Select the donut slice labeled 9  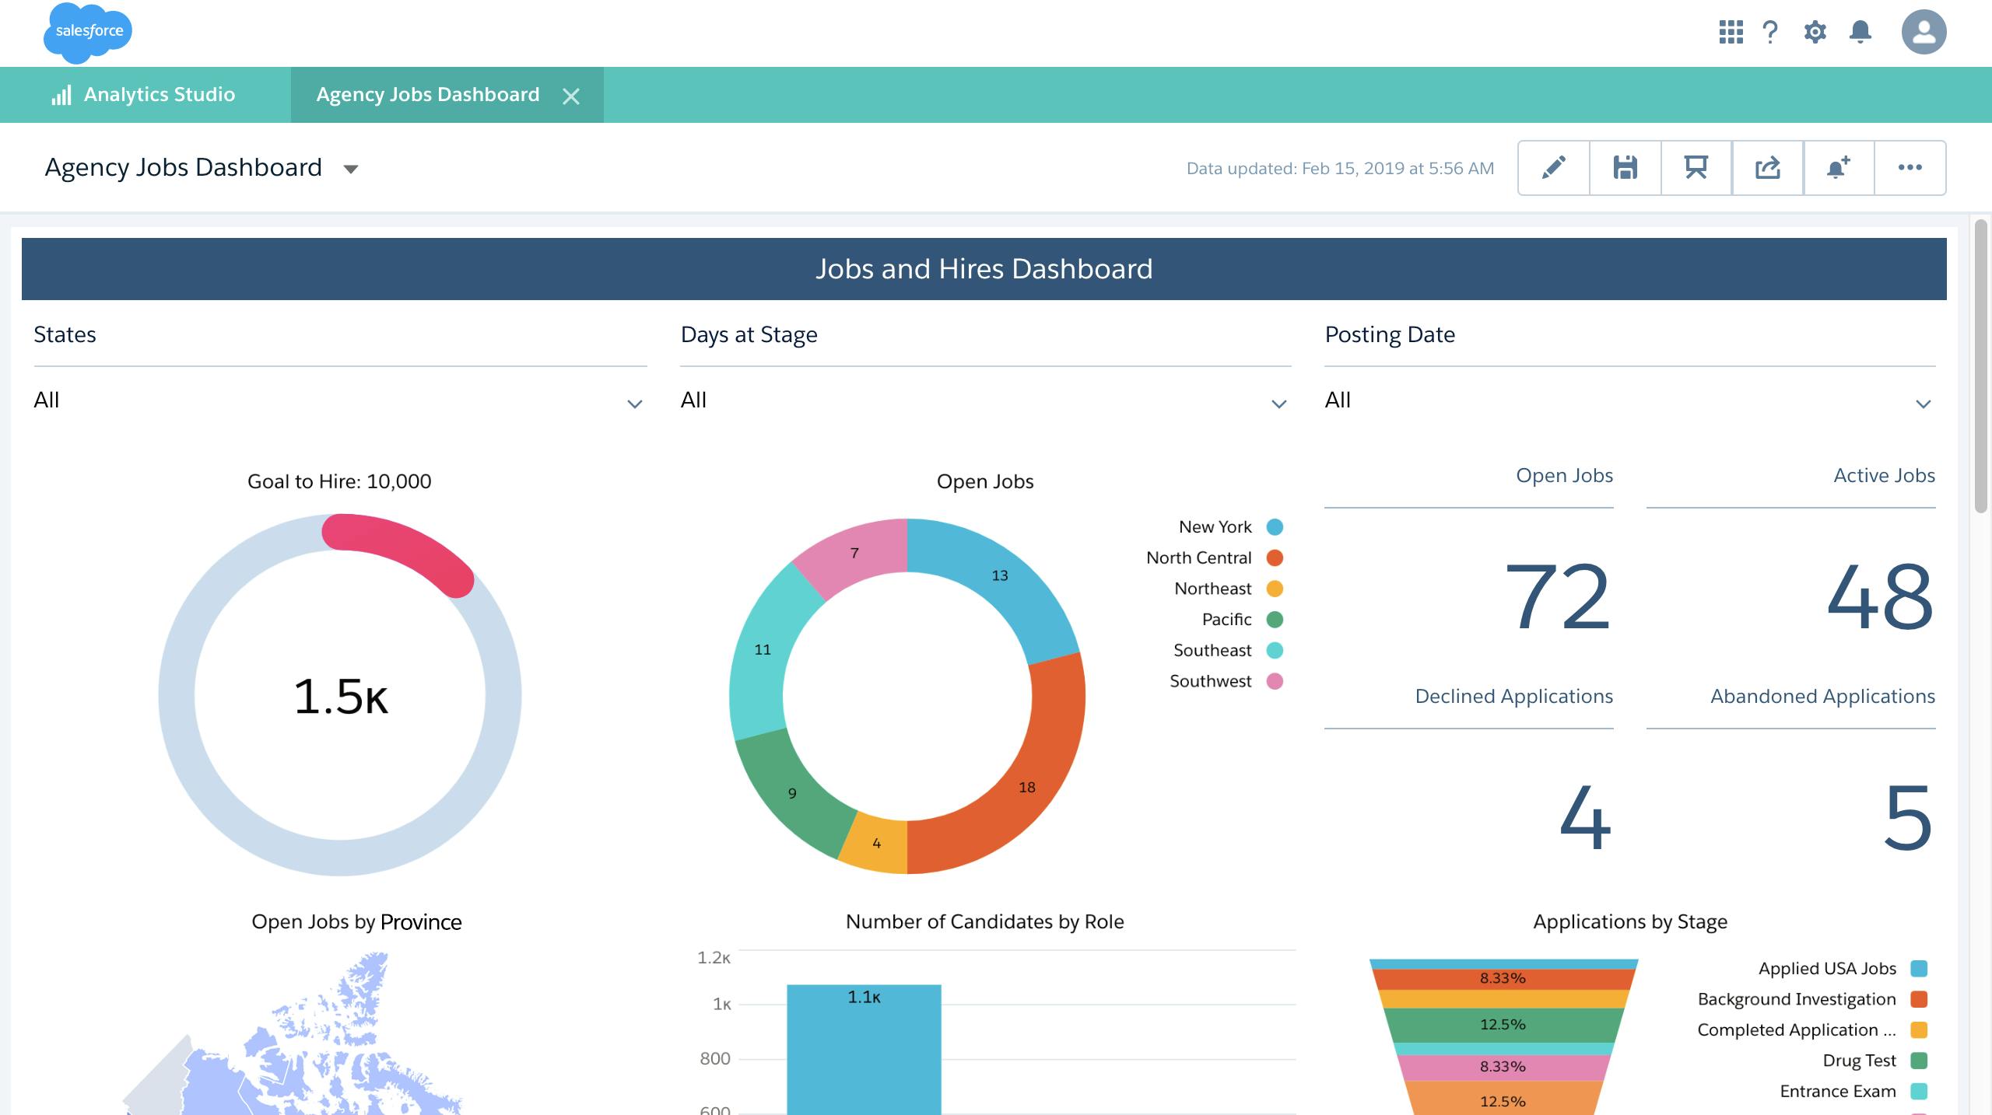coord(792,793)
